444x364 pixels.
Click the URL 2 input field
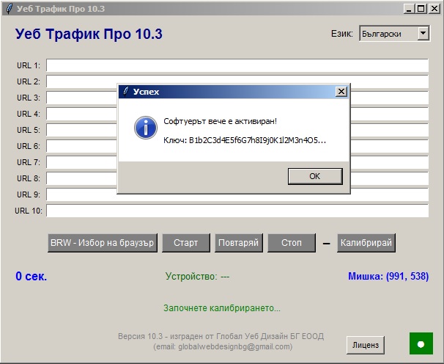tap(237, 81)
